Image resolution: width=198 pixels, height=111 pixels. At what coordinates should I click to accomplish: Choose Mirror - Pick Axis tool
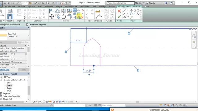click(x=63, y=11)
